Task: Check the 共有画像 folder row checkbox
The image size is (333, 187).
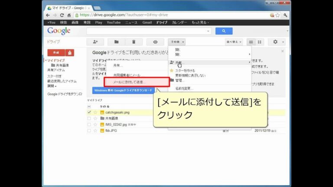Action: (89, 118)
